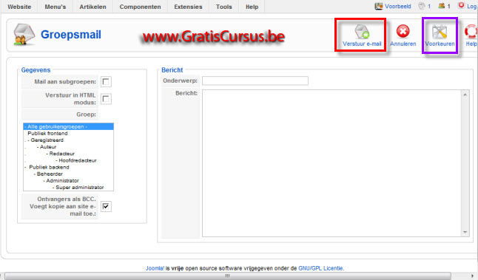Follow the GNU/GPL Licentie link
This screenshot has width=478, height=280.
click(x=320, y=268)
